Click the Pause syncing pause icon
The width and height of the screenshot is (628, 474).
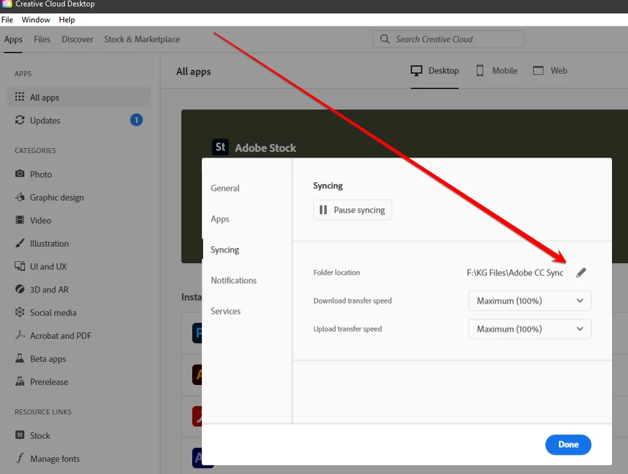(323, 210)
